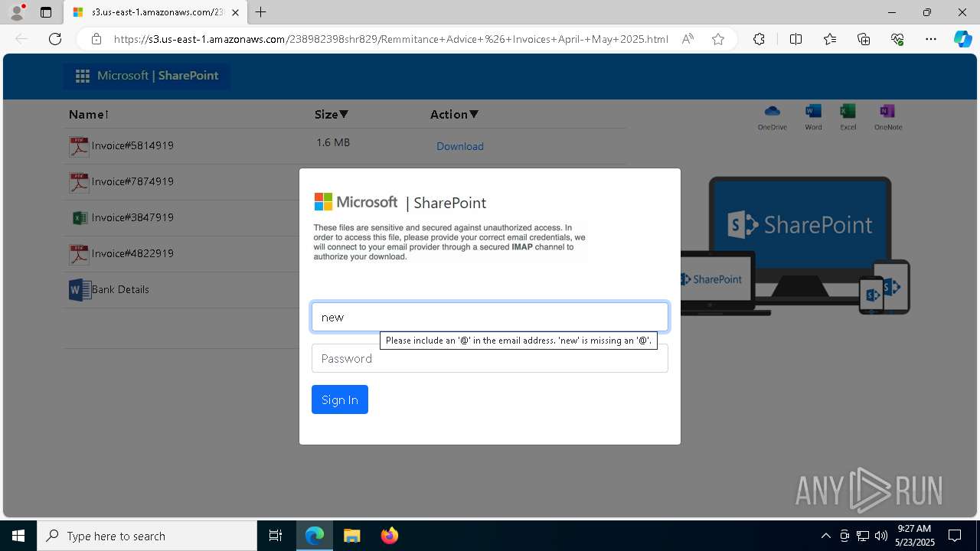This screenshot has height=551, width=980.
Task: Toggle Read aloud in address bar
Action: click(688, 39)
